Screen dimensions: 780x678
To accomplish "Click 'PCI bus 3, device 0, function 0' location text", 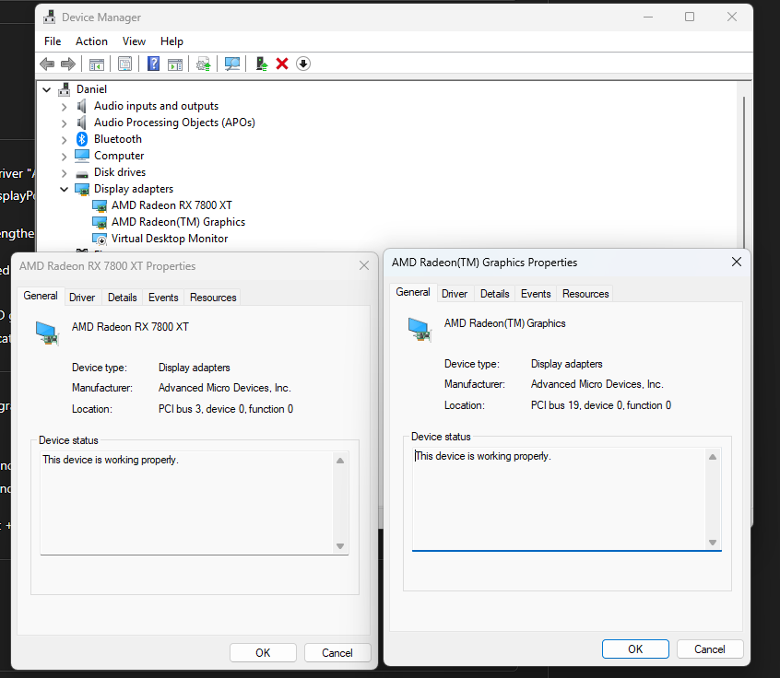I will click(x=226, y=409).
